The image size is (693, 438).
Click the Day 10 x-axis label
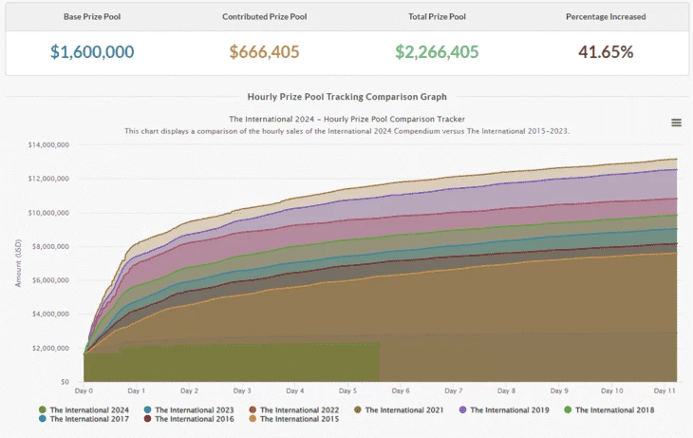611,390
